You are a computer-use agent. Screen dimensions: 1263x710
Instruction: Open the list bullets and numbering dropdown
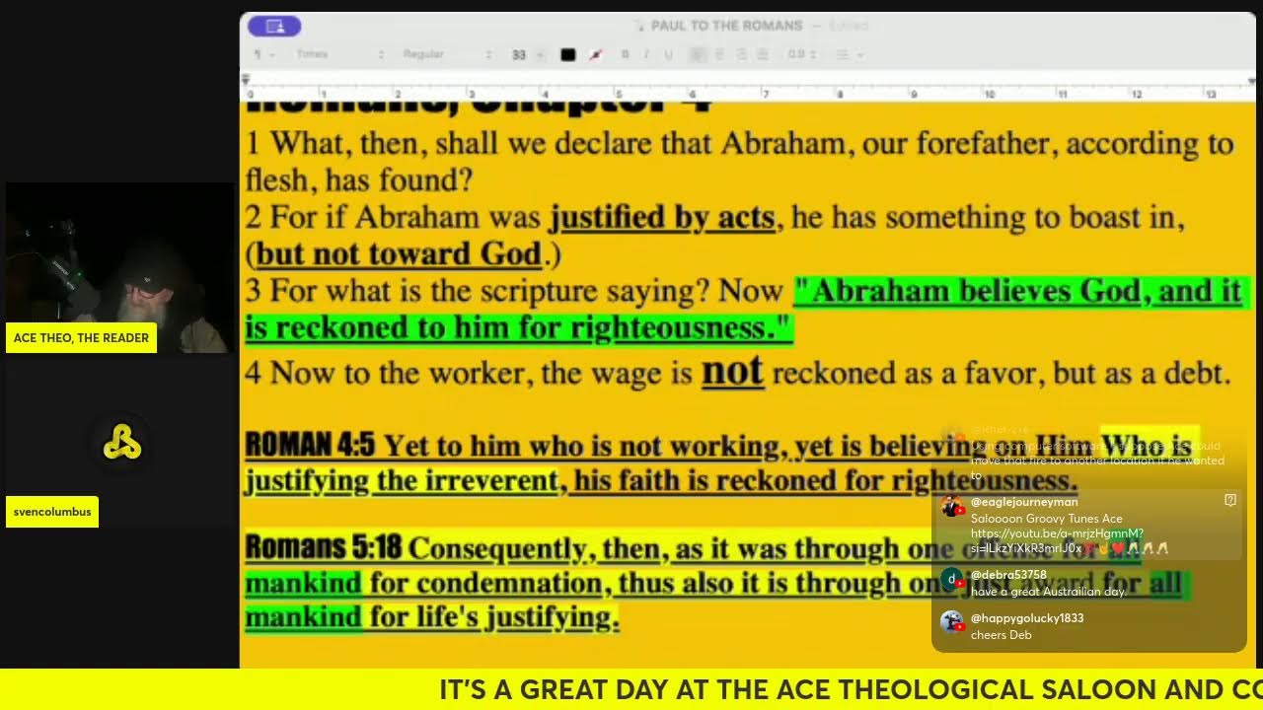tap(850, 54)
